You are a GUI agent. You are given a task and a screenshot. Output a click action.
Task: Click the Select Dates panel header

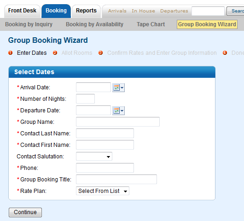click(x=112, y=72)
